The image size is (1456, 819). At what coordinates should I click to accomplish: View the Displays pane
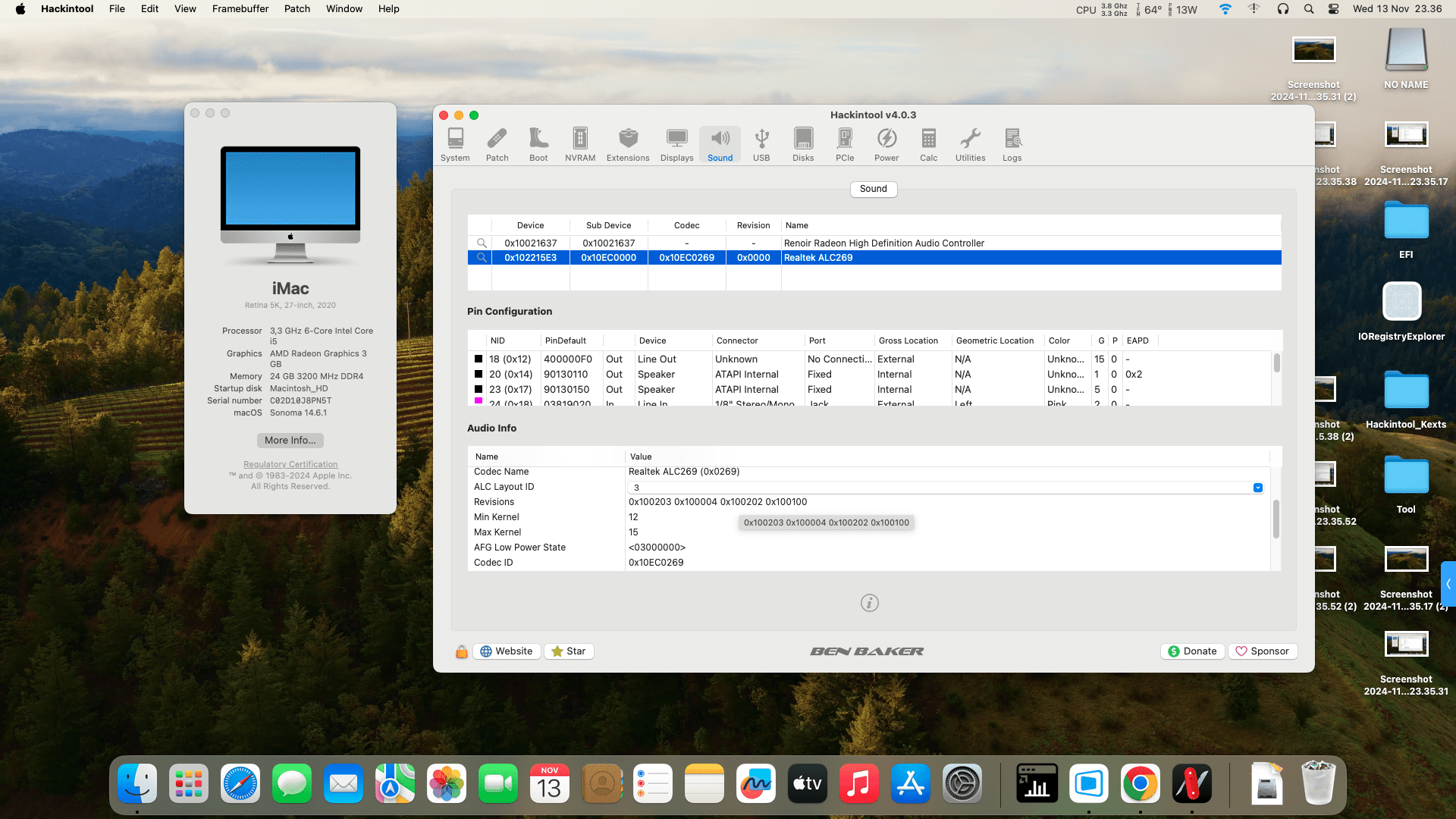(676, 143)
